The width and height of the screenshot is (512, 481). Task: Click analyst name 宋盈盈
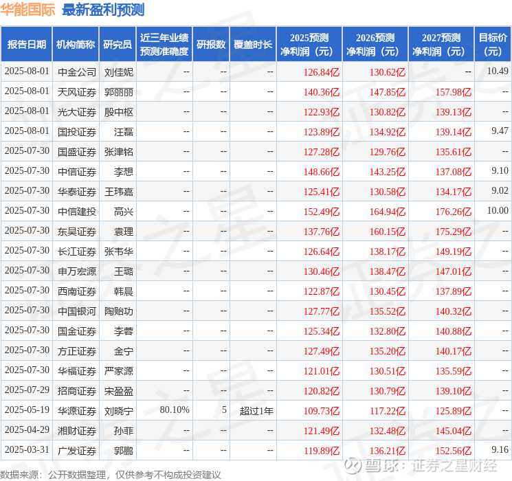click(119, 391)
